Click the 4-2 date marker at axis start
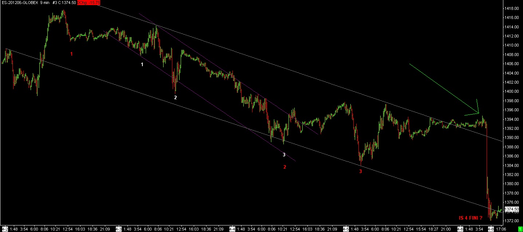The width and height of the screenshot is (523, 232). [5, 229]
